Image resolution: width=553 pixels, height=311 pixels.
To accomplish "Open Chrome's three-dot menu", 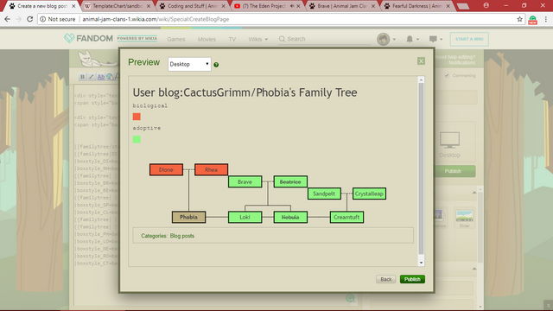I will (x=545, y=19).
